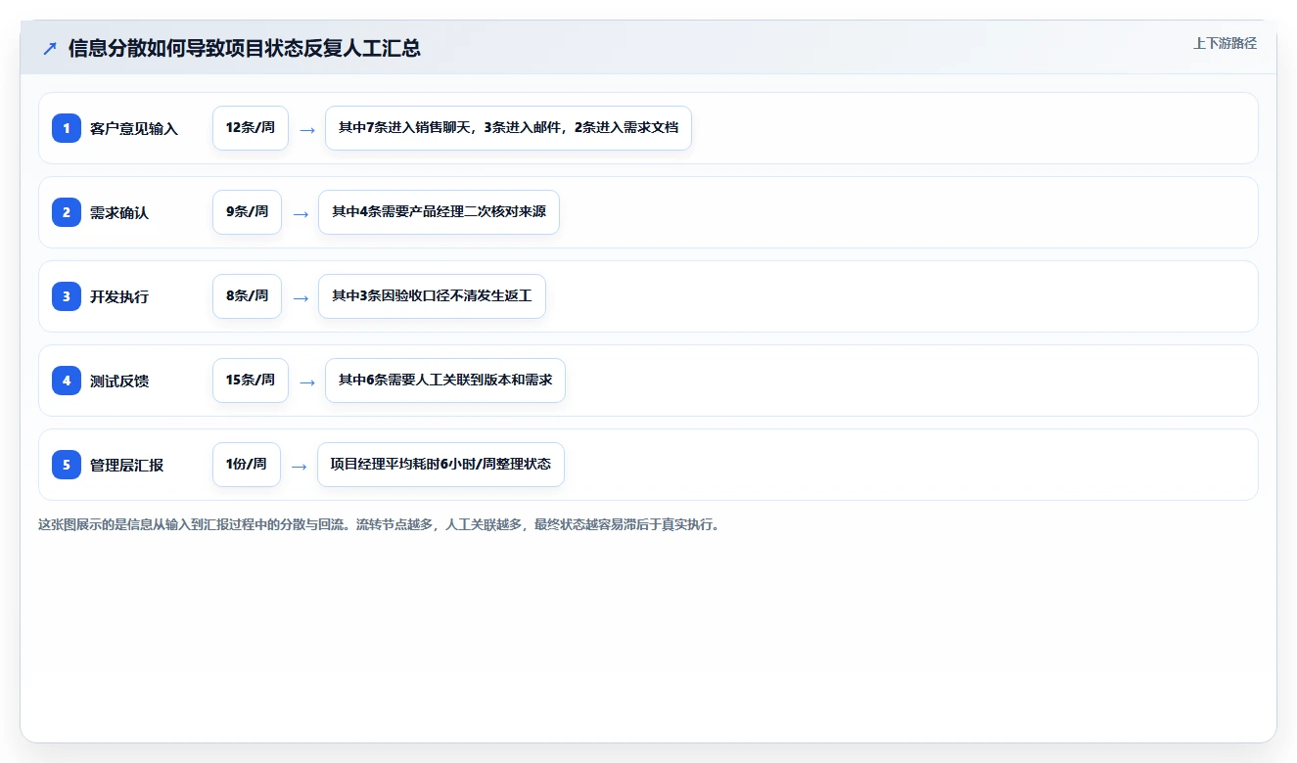Select the 客户意见输入 step label
1297x763 pixels.
(134, 128)
